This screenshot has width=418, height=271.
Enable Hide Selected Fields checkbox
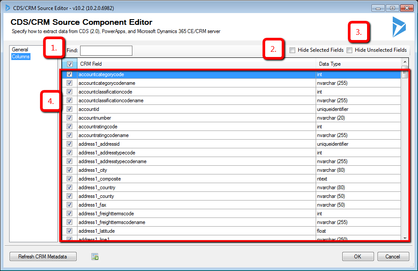point(293,50)
